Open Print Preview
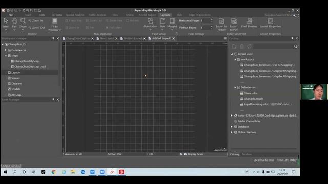Image resolution: width=328 pixels, height=184 pixels. [249, 23]
